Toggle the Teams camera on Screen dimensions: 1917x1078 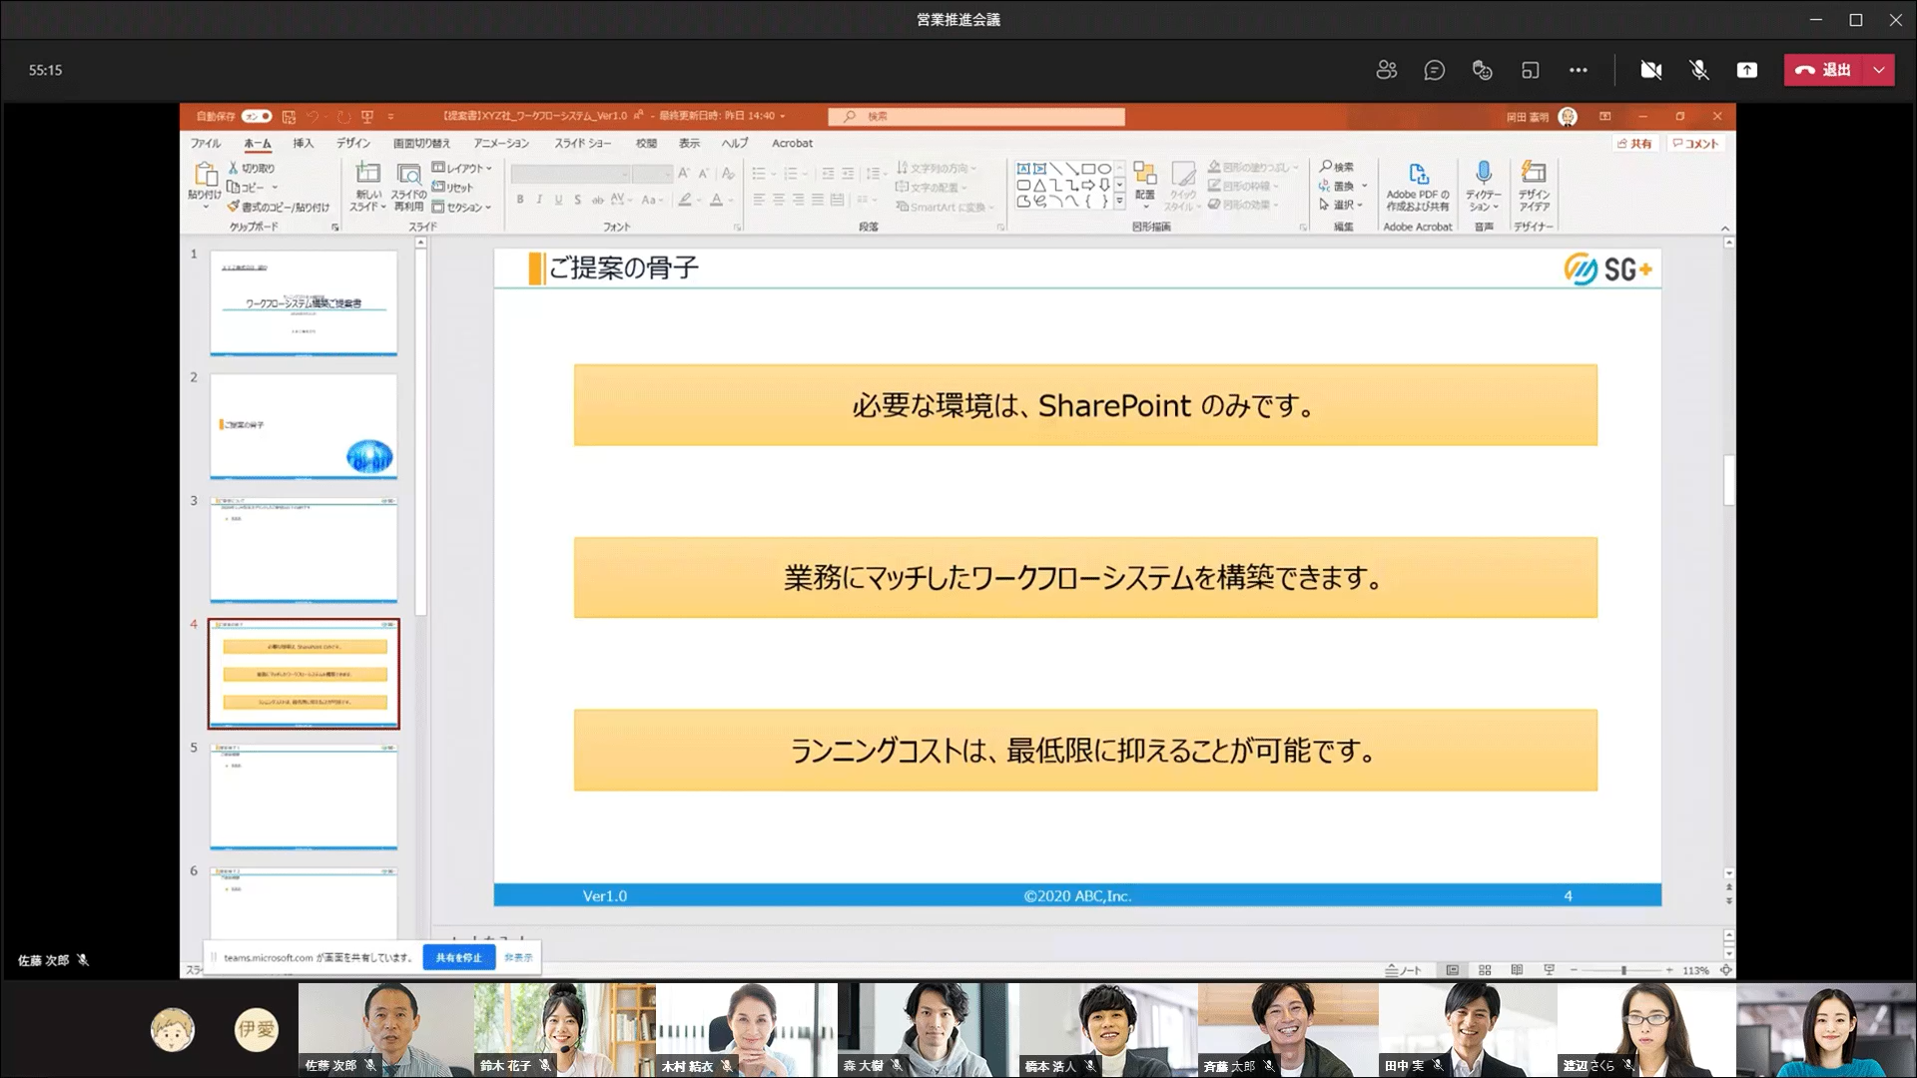pos(1651,70)
